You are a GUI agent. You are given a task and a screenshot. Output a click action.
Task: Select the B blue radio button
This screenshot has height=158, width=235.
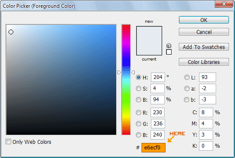coord(139,135)
